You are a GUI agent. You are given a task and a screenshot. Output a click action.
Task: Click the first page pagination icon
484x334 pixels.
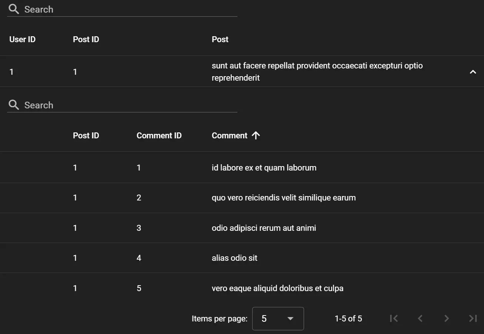[394, 318]
